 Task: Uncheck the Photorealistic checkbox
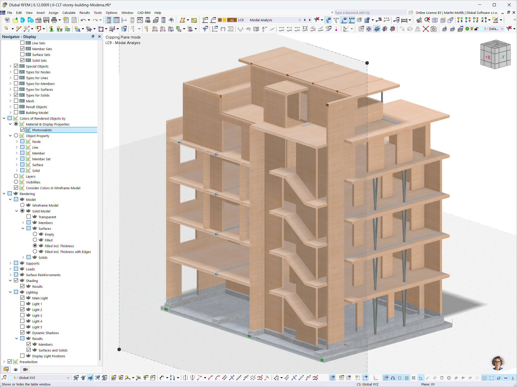(22, 130)
